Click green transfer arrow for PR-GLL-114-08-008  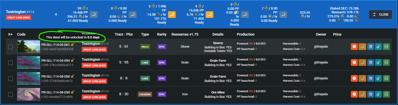pyautogui.click(x=386, y=78)
